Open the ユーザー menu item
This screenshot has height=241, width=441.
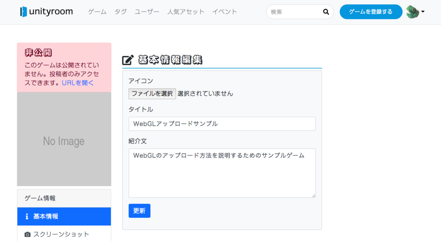tap(147, 12)
